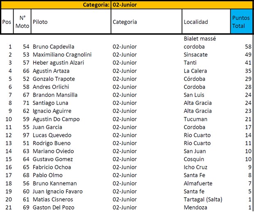
Task: Click the Tartagal (Salta) cell
Action: 203,199
